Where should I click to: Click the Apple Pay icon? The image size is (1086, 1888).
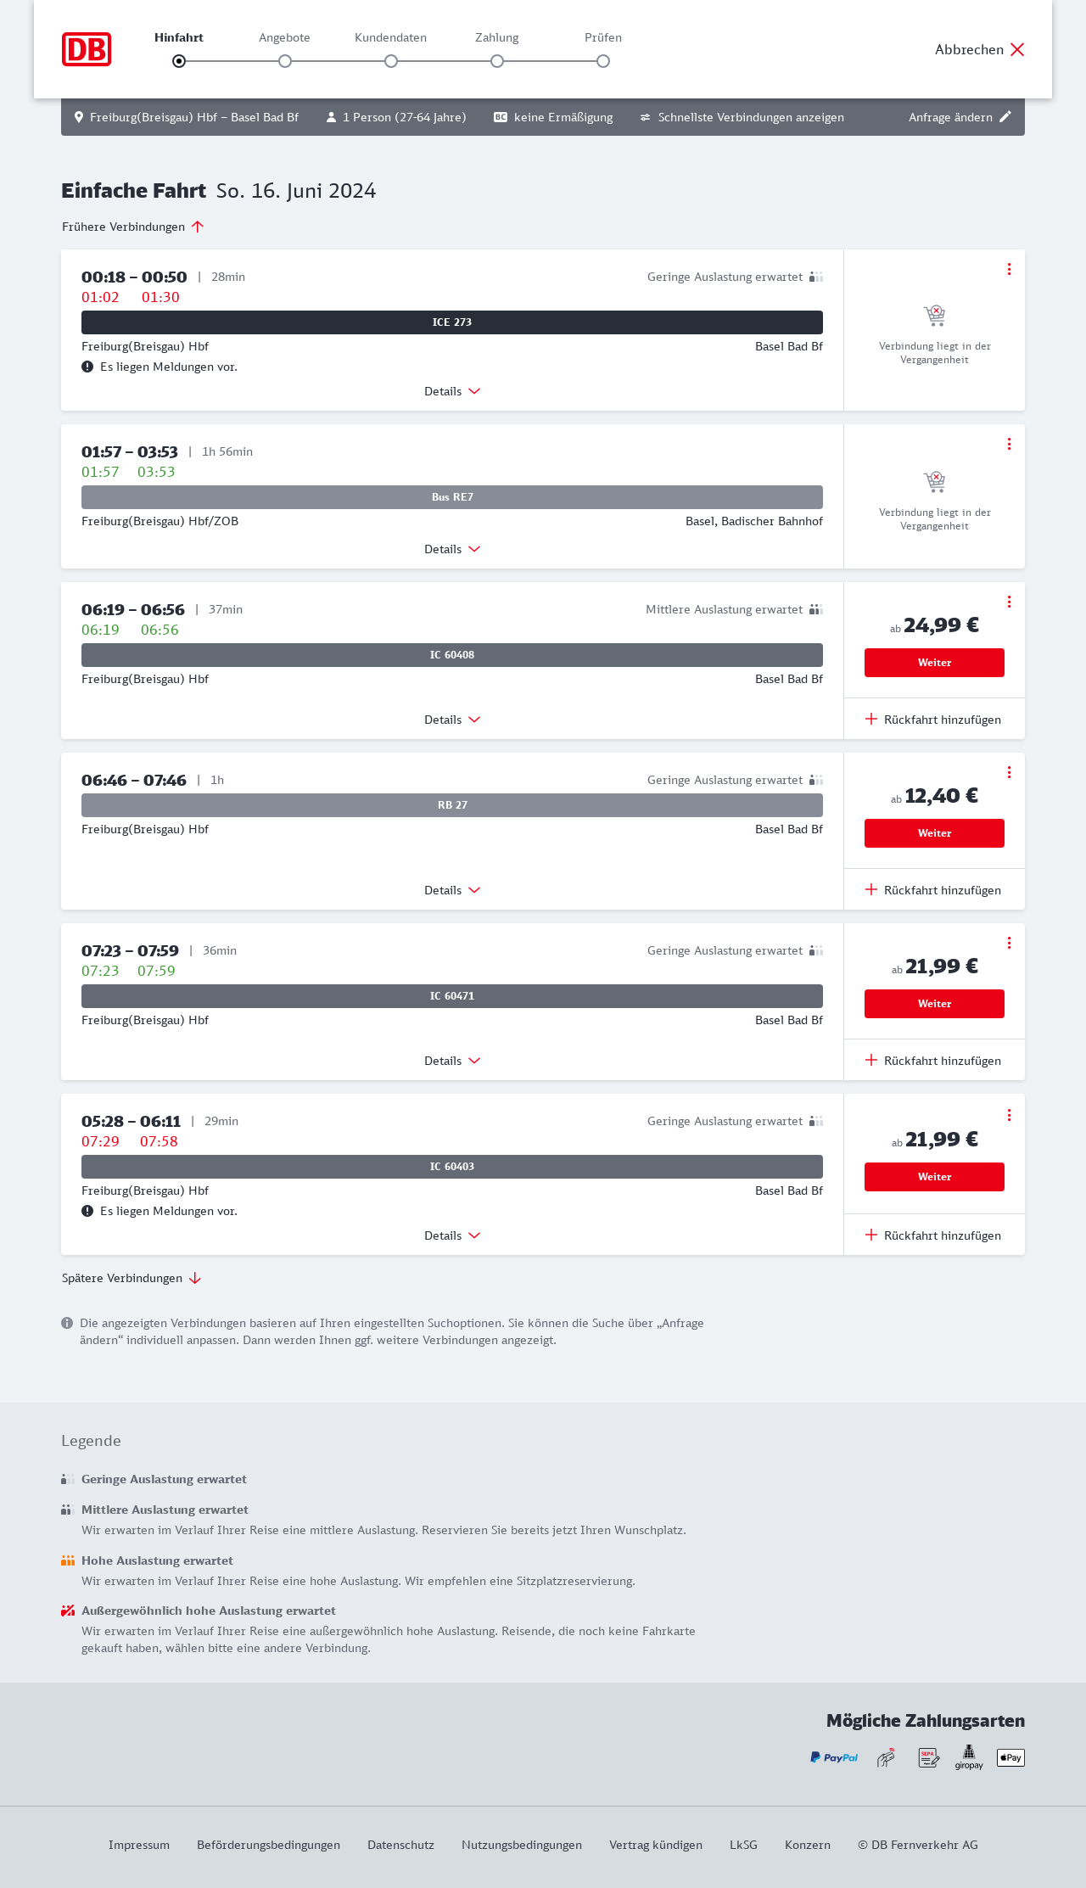coord(1010,1757)
